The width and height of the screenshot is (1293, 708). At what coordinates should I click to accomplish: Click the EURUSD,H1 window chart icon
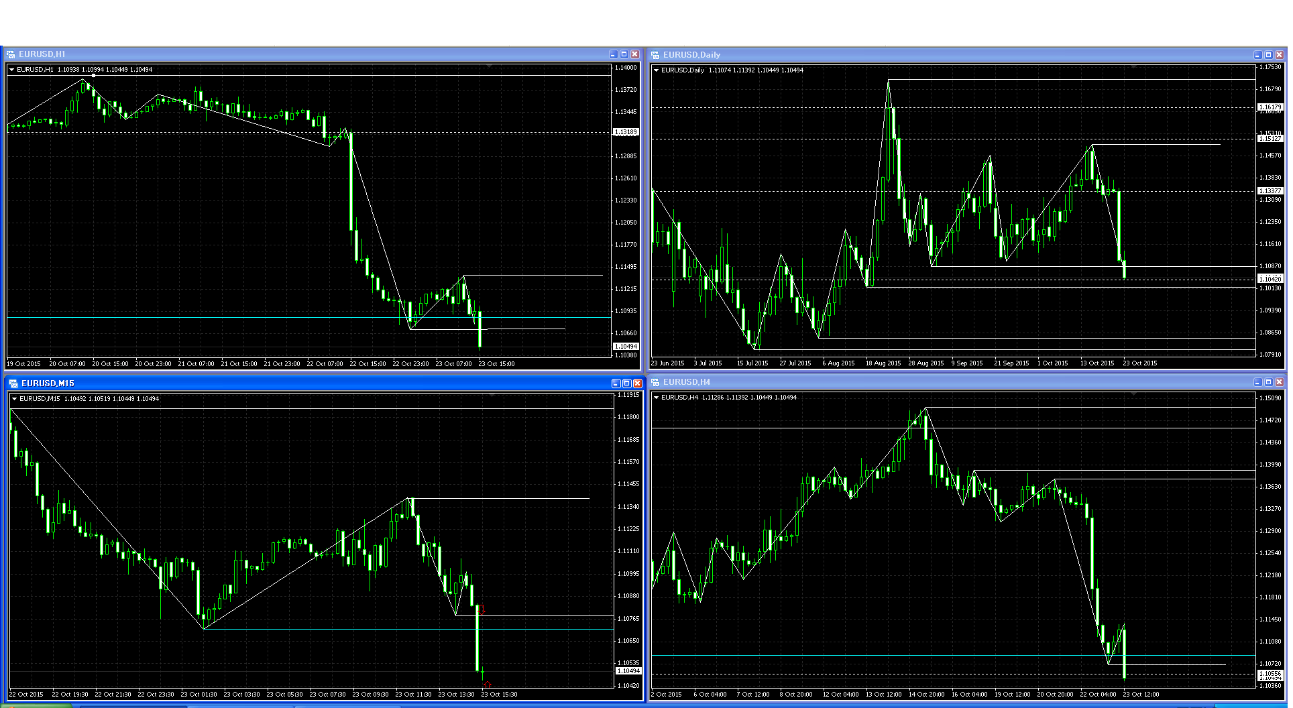11,54
